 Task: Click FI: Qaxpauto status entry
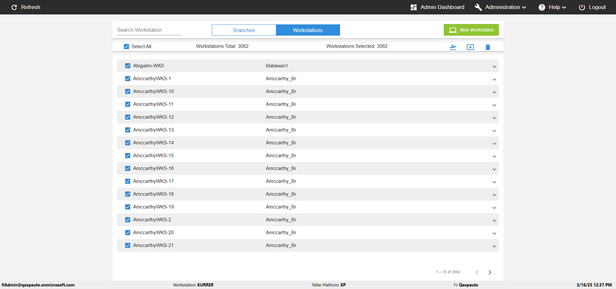pyautogui.click(x=466, y=285)
